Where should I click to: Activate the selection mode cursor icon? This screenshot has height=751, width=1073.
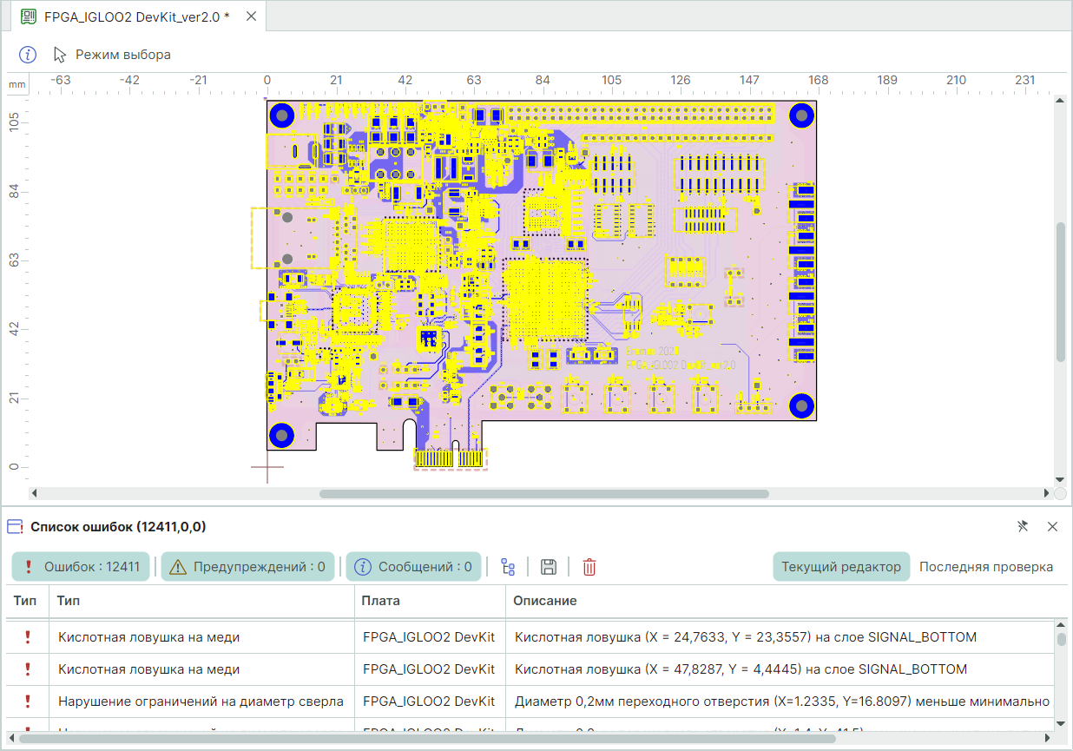(60, 55)
